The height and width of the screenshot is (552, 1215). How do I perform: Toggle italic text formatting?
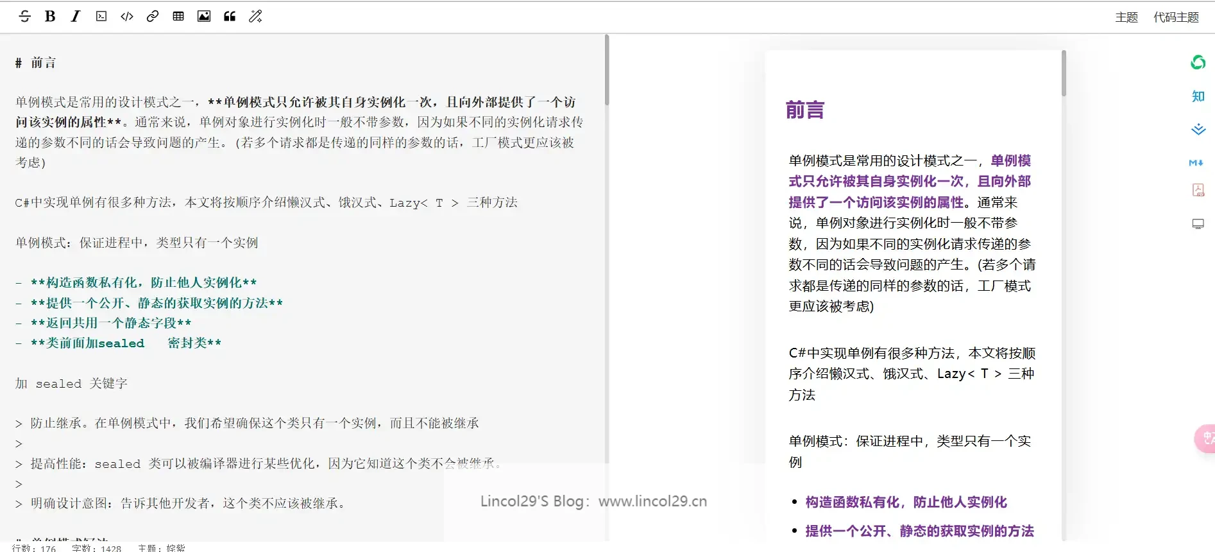coord(76,17)
